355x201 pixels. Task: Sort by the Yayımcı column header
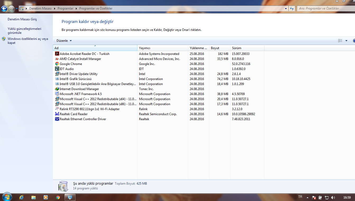(x=163, y=48)
